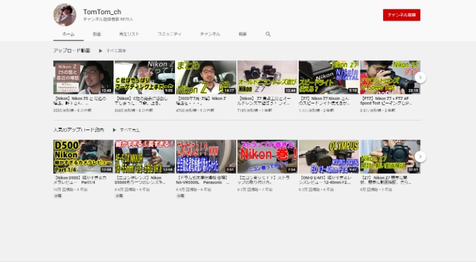Open the 【OM-D E-M1】12-40mm lens review title
Image resolution: width=476 pixels, height=262 pixels.
(x=325, y=180)
